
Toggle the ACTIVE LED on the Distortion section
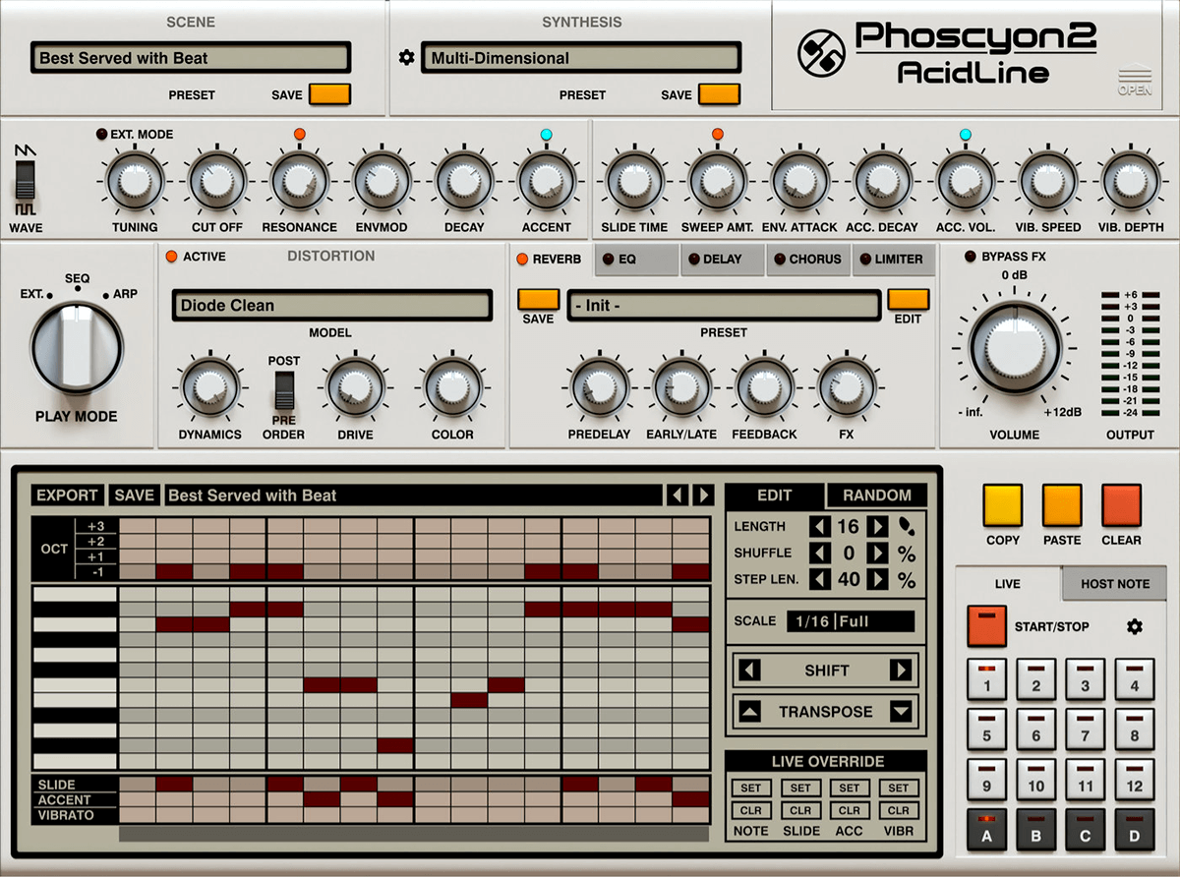click(172, 256)
